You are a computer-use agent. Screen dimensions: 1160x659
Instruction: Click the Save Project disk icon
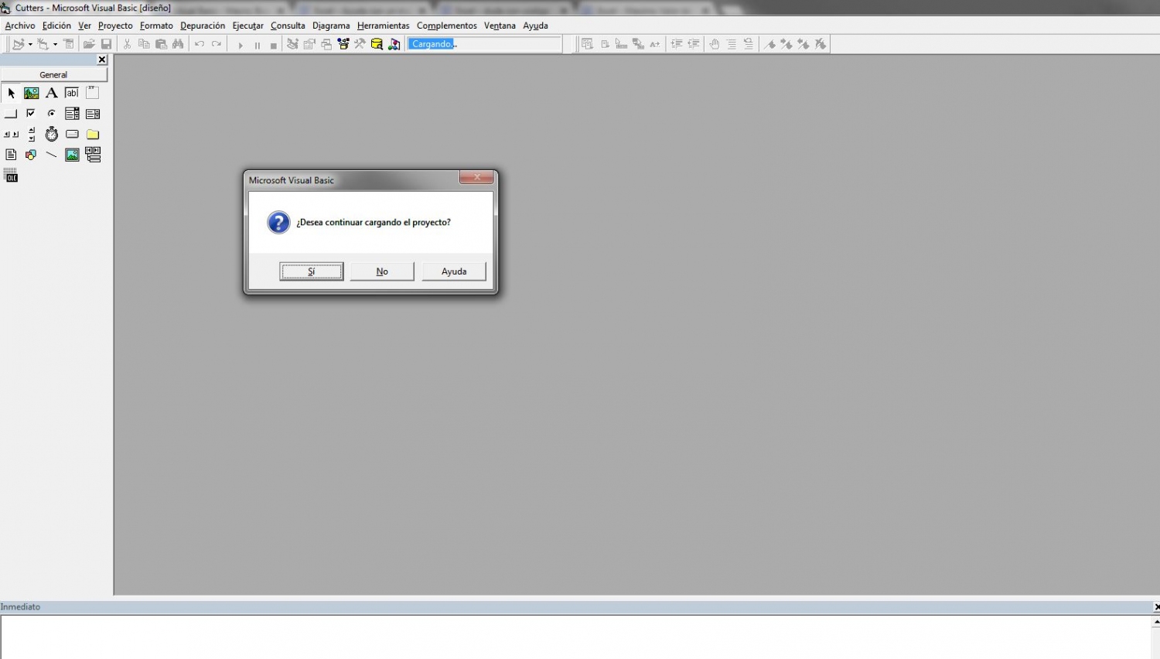tap(107, 44)
